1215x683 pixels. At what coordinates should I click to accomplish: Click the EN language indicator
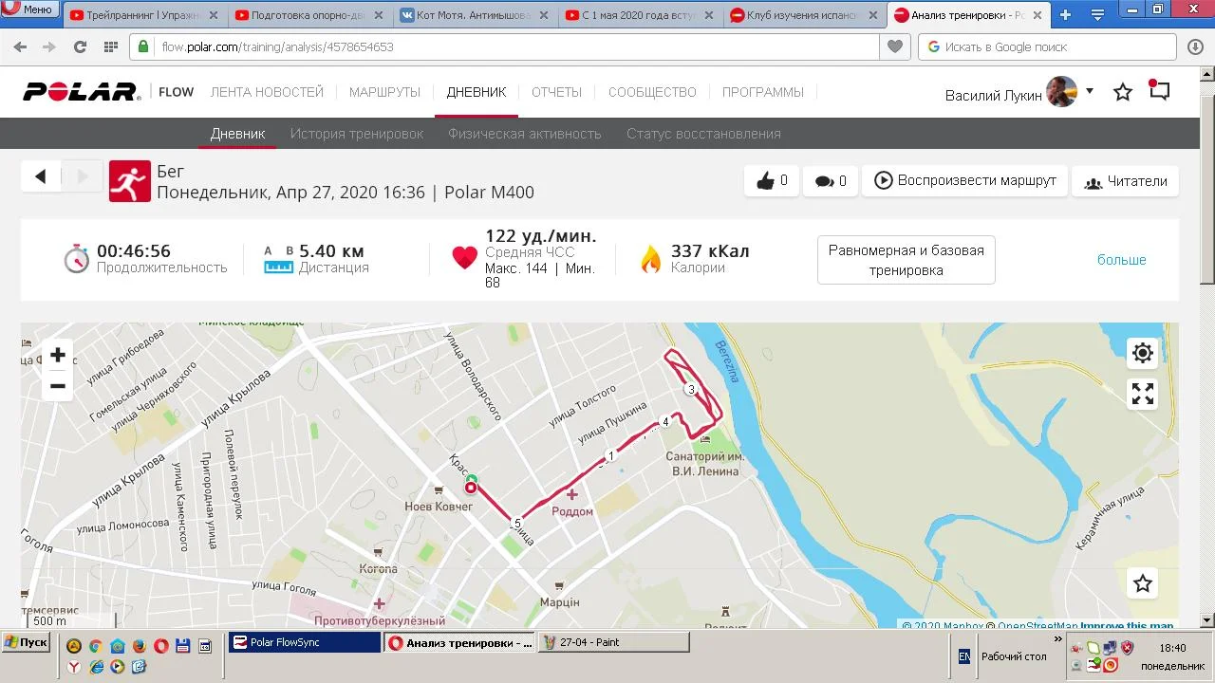pyautogui.click(x=964, y=656)
